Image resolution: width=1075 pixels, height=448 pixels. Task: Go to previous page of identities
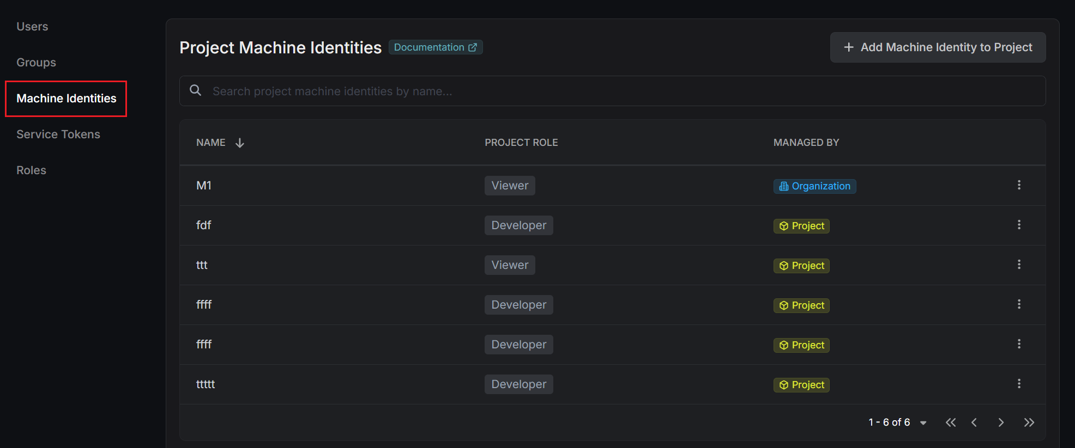coord(974,422)
